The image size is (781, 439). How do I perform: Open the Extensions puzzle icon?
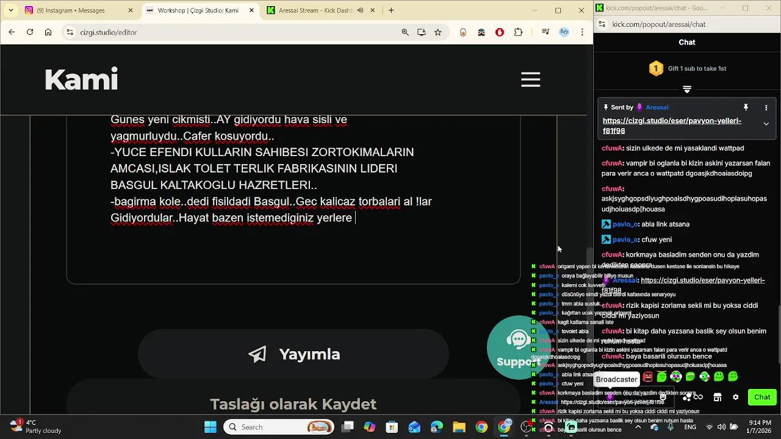pyautogui.click(x=519, y=32)
